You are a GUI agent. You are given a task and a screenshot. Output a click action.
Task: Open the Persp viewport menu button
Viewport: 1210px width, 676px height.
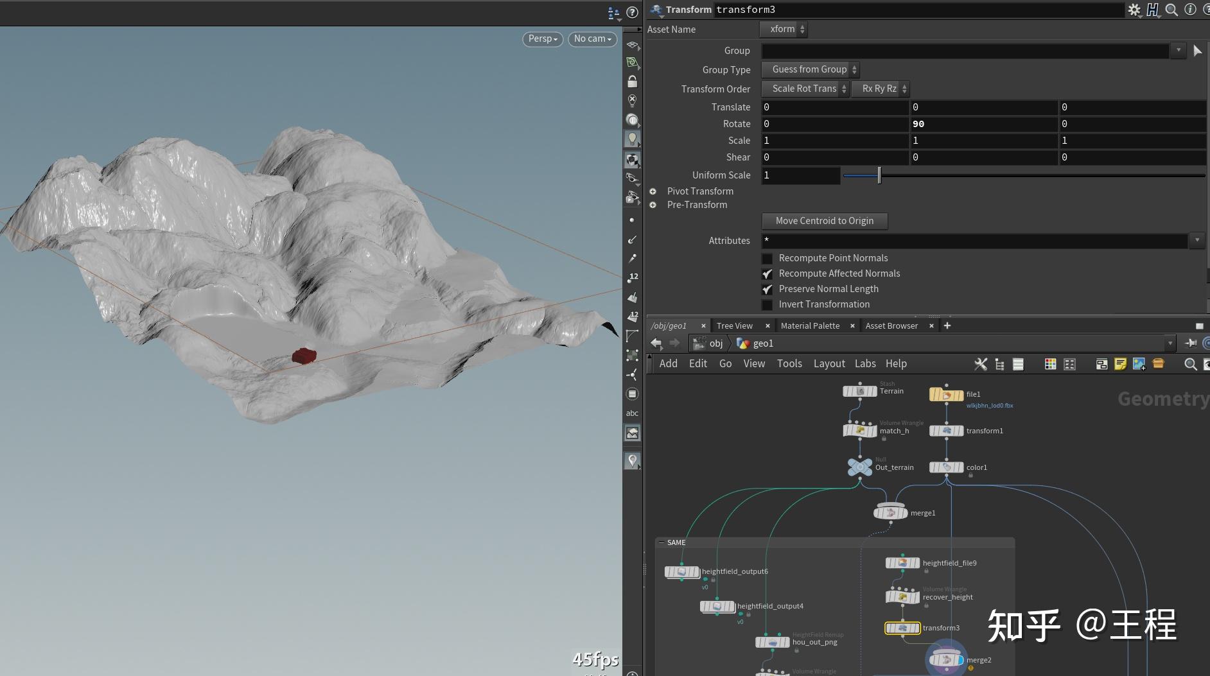click(543, 39)
